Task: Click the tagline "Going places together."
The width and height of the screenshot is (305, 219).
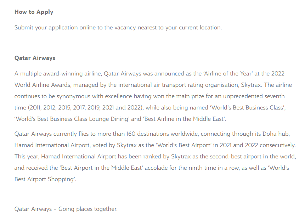Action: [x=88, y=209]
